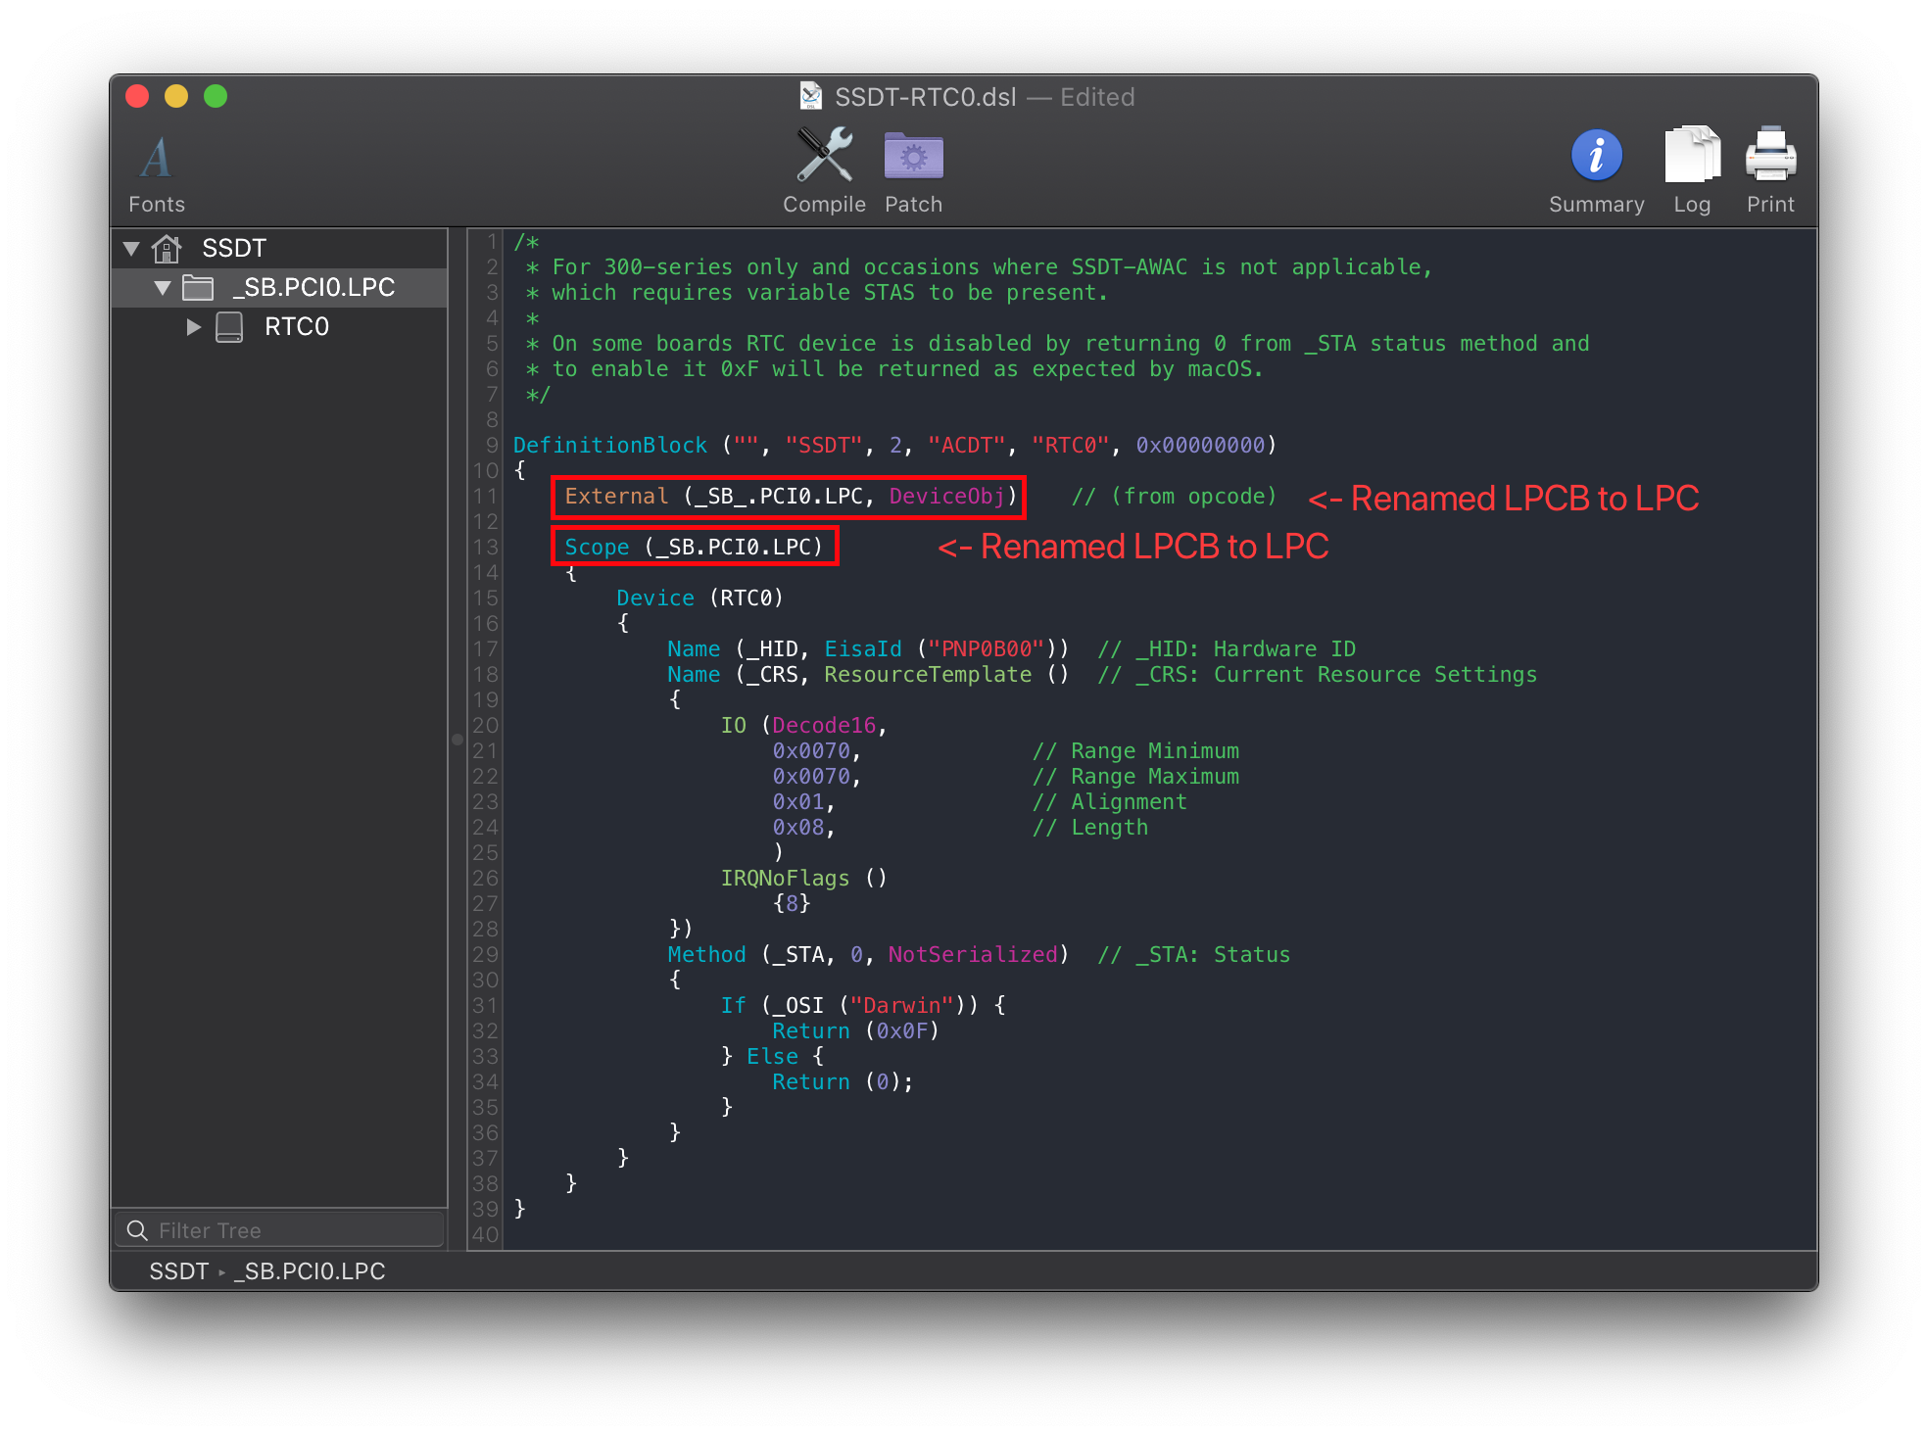Collapse the SSDT root node
The width and height of the screenshot is (1928, 1436).
(132, 248)
